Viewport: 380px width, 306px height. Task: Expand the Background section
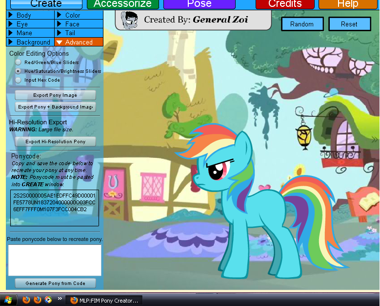pos(30,42)
